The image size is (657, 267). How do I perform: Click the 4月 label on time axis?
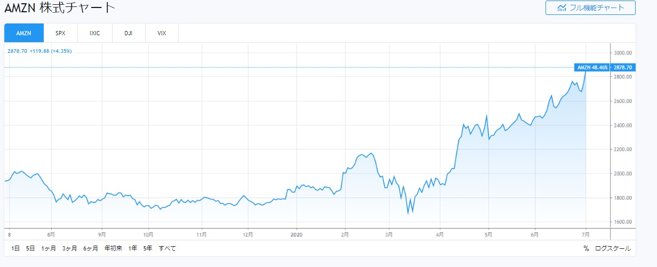pos(439,234)
